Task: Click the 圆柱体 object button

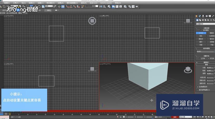Action: click(x=201, y=39)
